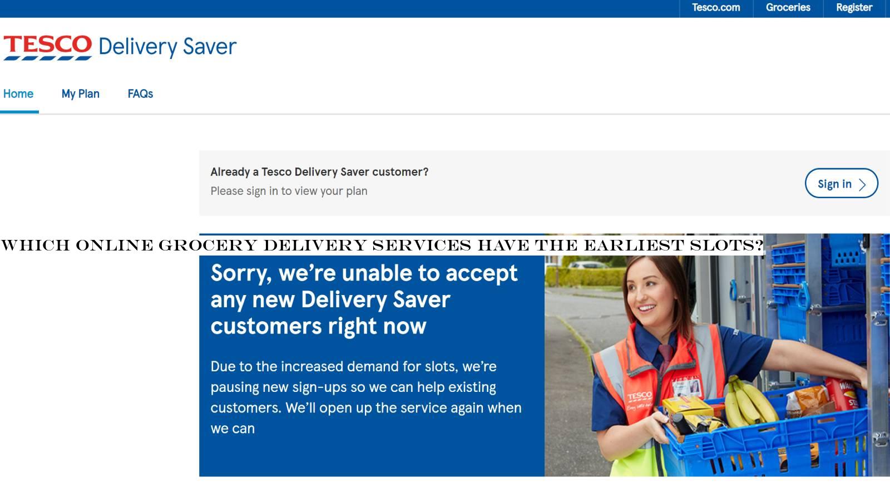This screenshot has height=501, width=890.
Task: Click the 'Please sign in to view your plan' text
Action: (289, 191)
